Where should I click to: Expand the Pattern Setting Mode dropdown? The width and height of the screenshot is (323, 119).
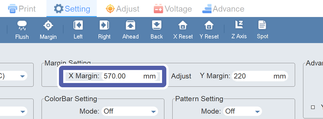pyautogui.click(x=257, y=111)
